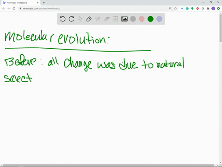The width and height of the screenshot is (222, 167).
Task: Go back in browser history
Action: [4, 8]
